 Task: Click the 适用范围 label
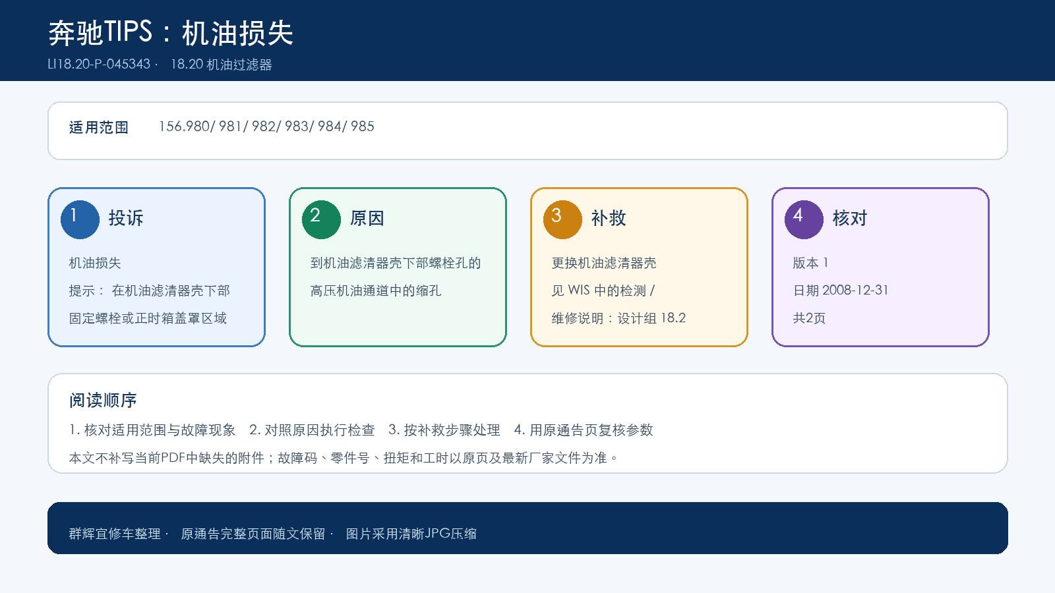coord(99,127)
